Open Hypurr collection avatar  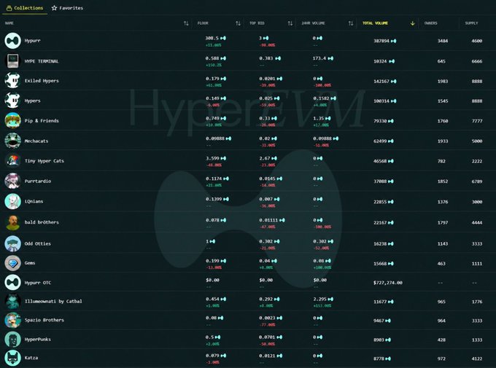12,41
